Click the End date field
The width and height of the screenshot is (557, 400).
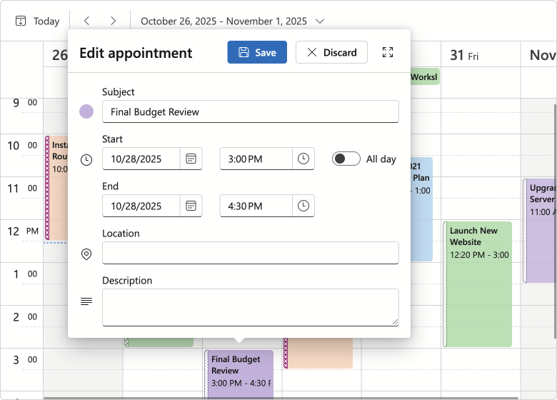click(141, 206)
